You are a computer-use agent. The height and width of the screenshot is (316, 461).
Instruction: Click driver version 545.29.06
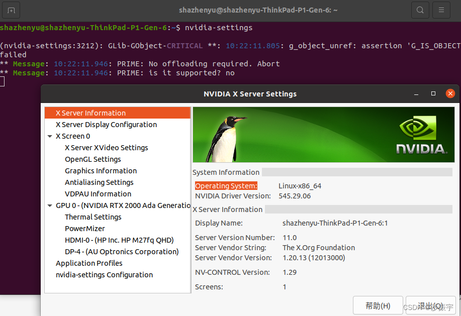click(x=295, y=196)
